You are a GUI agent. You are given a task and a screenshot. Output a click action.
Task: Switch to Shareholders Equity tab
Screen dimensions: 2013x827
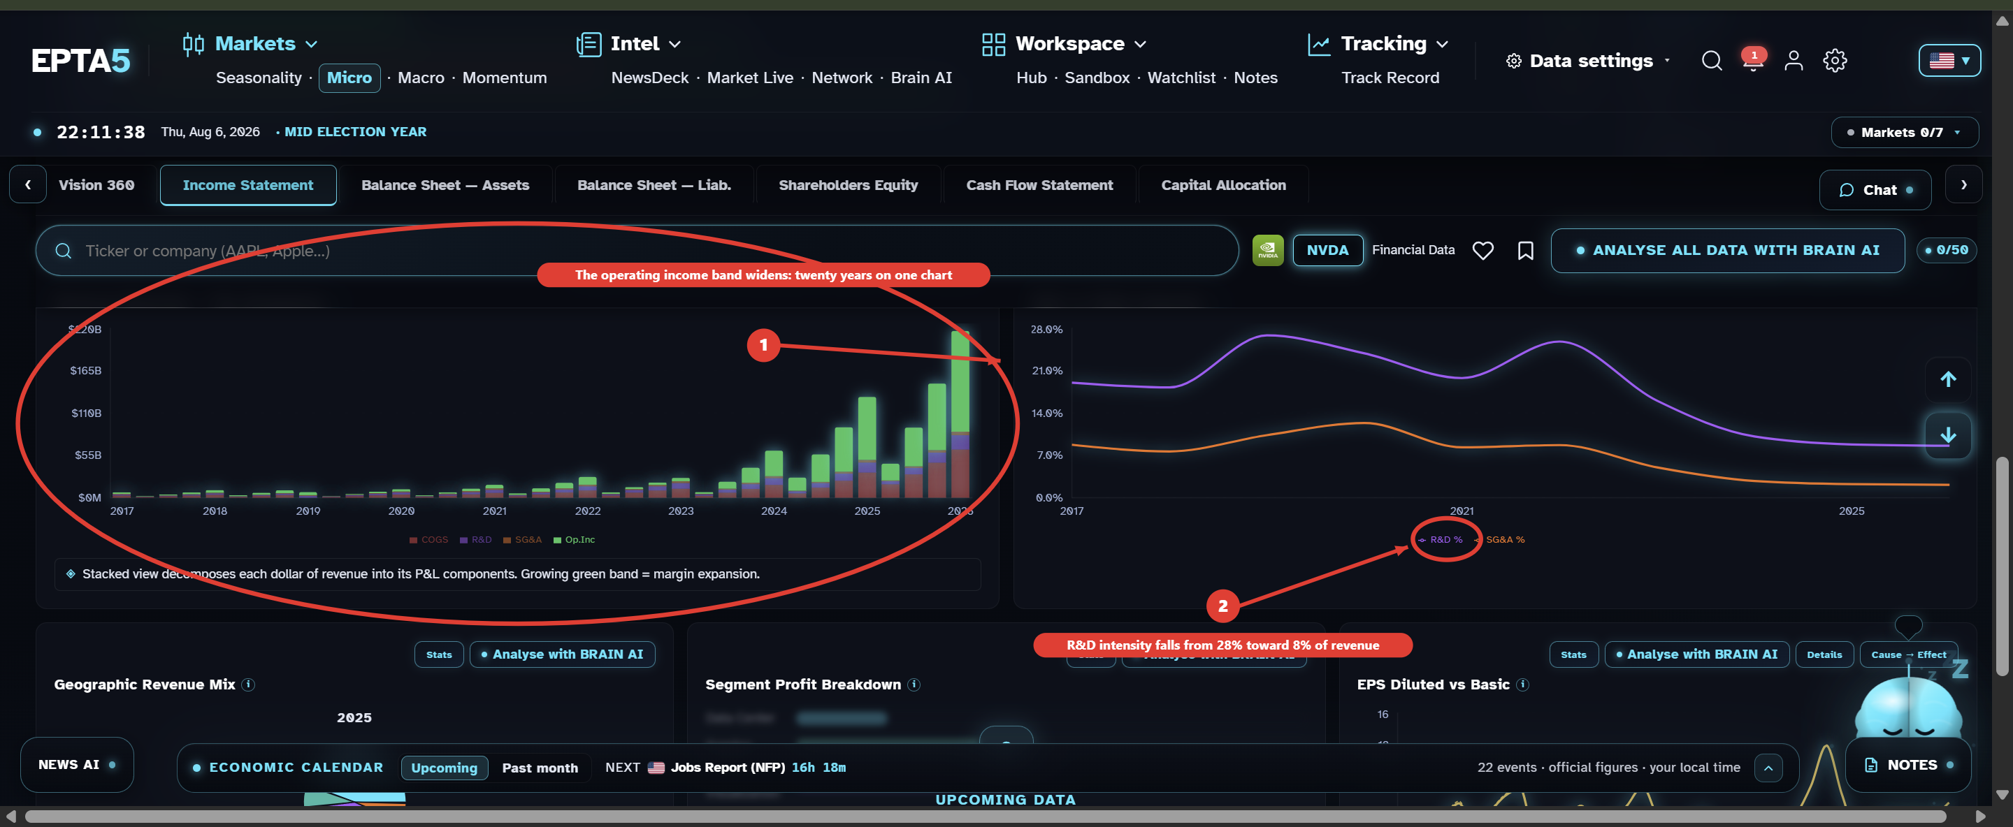click(848, 185)
